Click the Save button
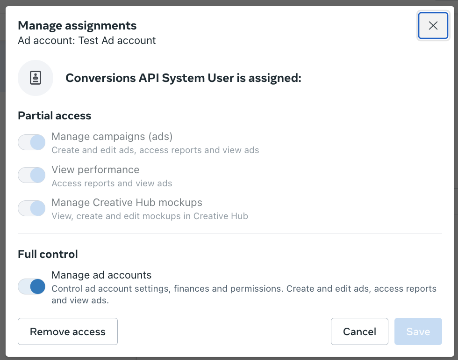Viewport: 458px width, 360px height. click(418, 331)
